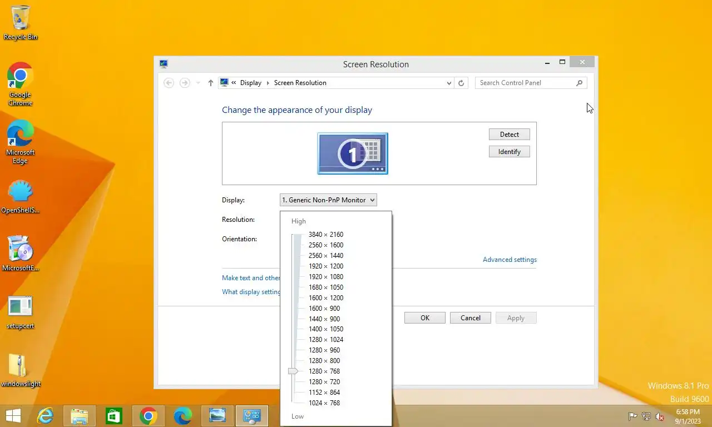This screenshot has width=712, height=427.
Task: Select 1920 × 1200 resolution
Action: [x=326, y=266]
